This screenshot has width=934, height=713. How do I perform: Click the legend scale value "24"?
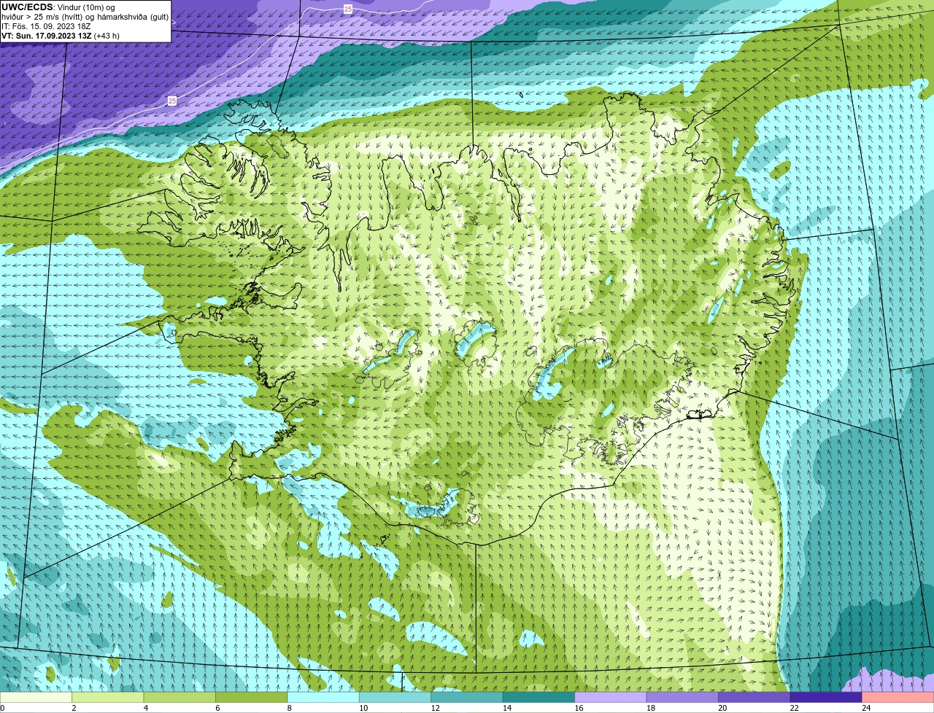pos(866,708)
